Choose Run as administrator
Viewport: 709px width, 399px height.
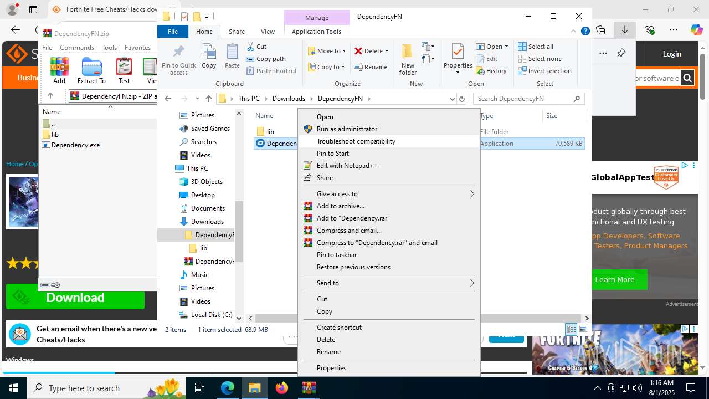(389, 129)
